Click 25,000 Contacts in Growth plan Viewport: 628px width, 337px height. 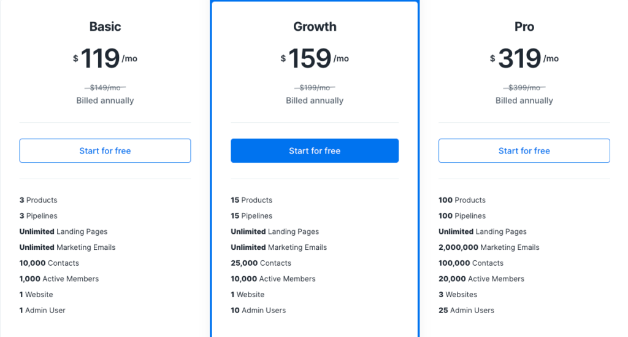[261, 263]
